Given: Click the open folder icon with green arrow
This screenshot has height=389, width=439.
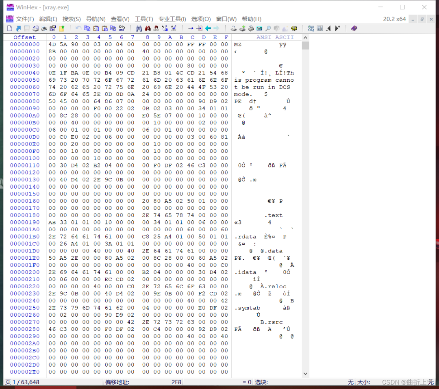Looking at the screenshot, I should coord(62,28).
